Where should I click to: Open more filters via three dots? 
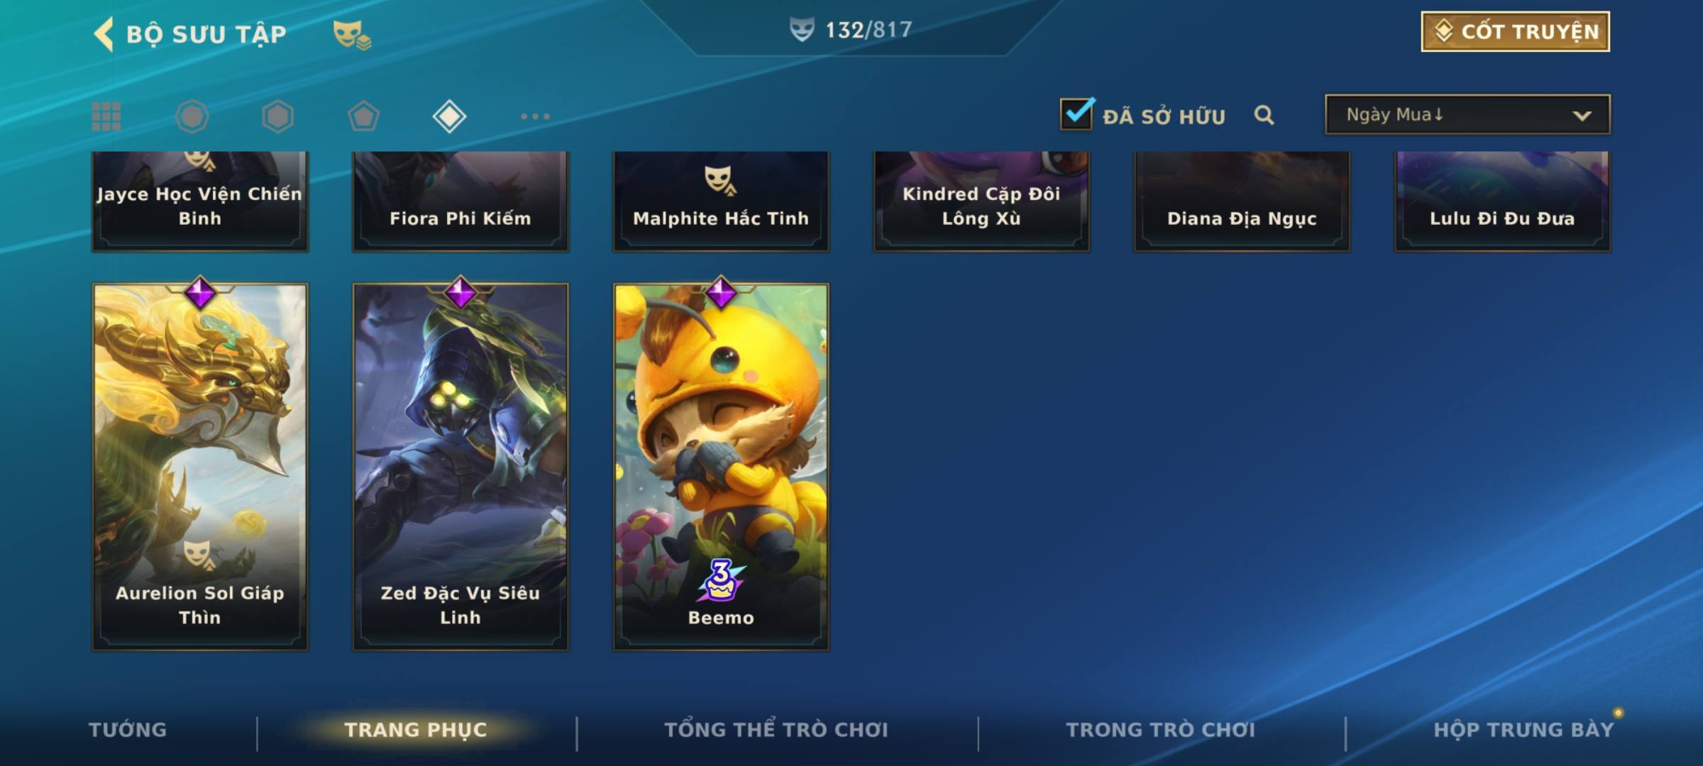pyautogui.click(x=535, y=116)
